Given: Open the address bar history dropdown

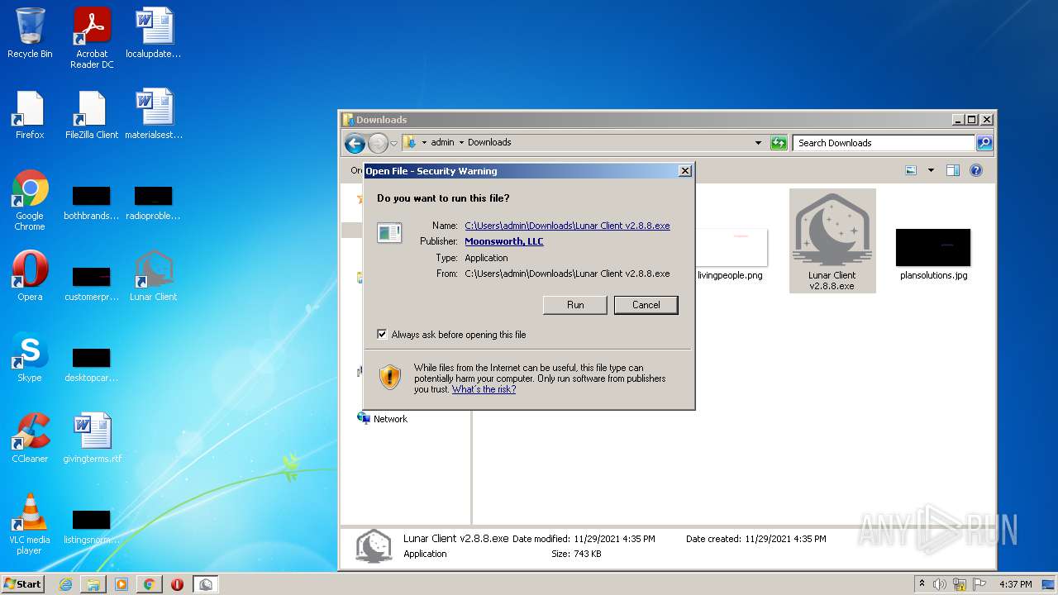Looking at the screenshot, I should pyautogui.click(x=758, y=143).
